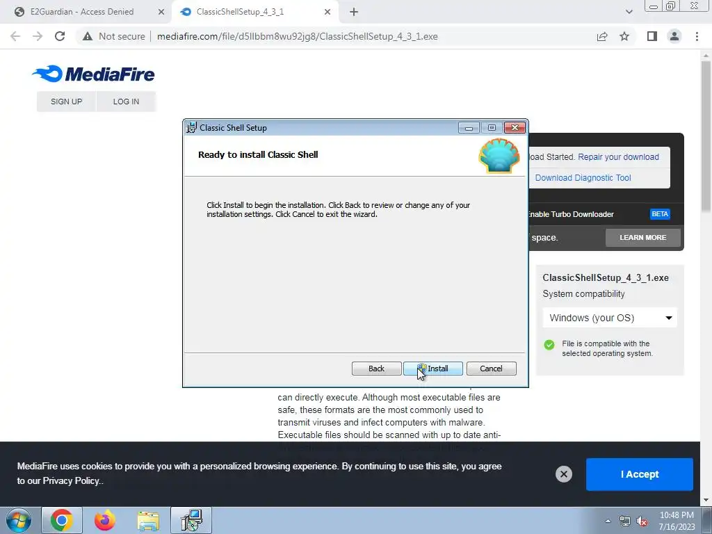Screen dimensions: 712x534
Task: Dismiss the cookie banner with X
Action: pos(563,474)
